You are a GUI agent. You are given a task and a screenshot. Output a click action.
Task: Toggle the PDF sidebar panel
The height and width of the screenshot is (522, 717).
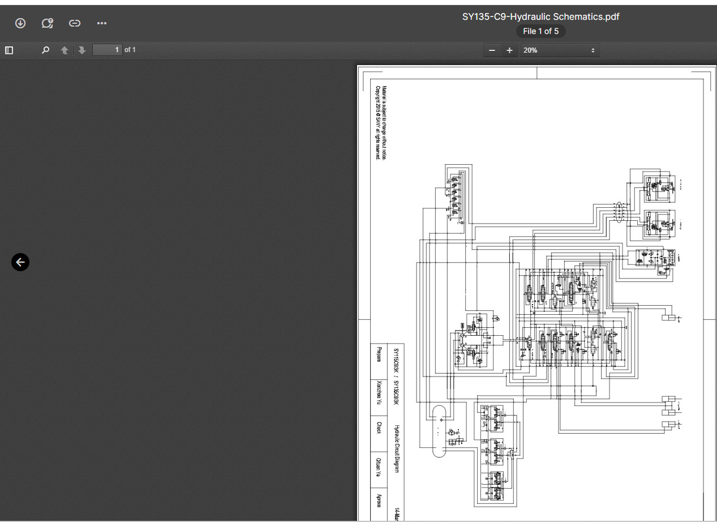pyautogui.click(x=9, y=50)
